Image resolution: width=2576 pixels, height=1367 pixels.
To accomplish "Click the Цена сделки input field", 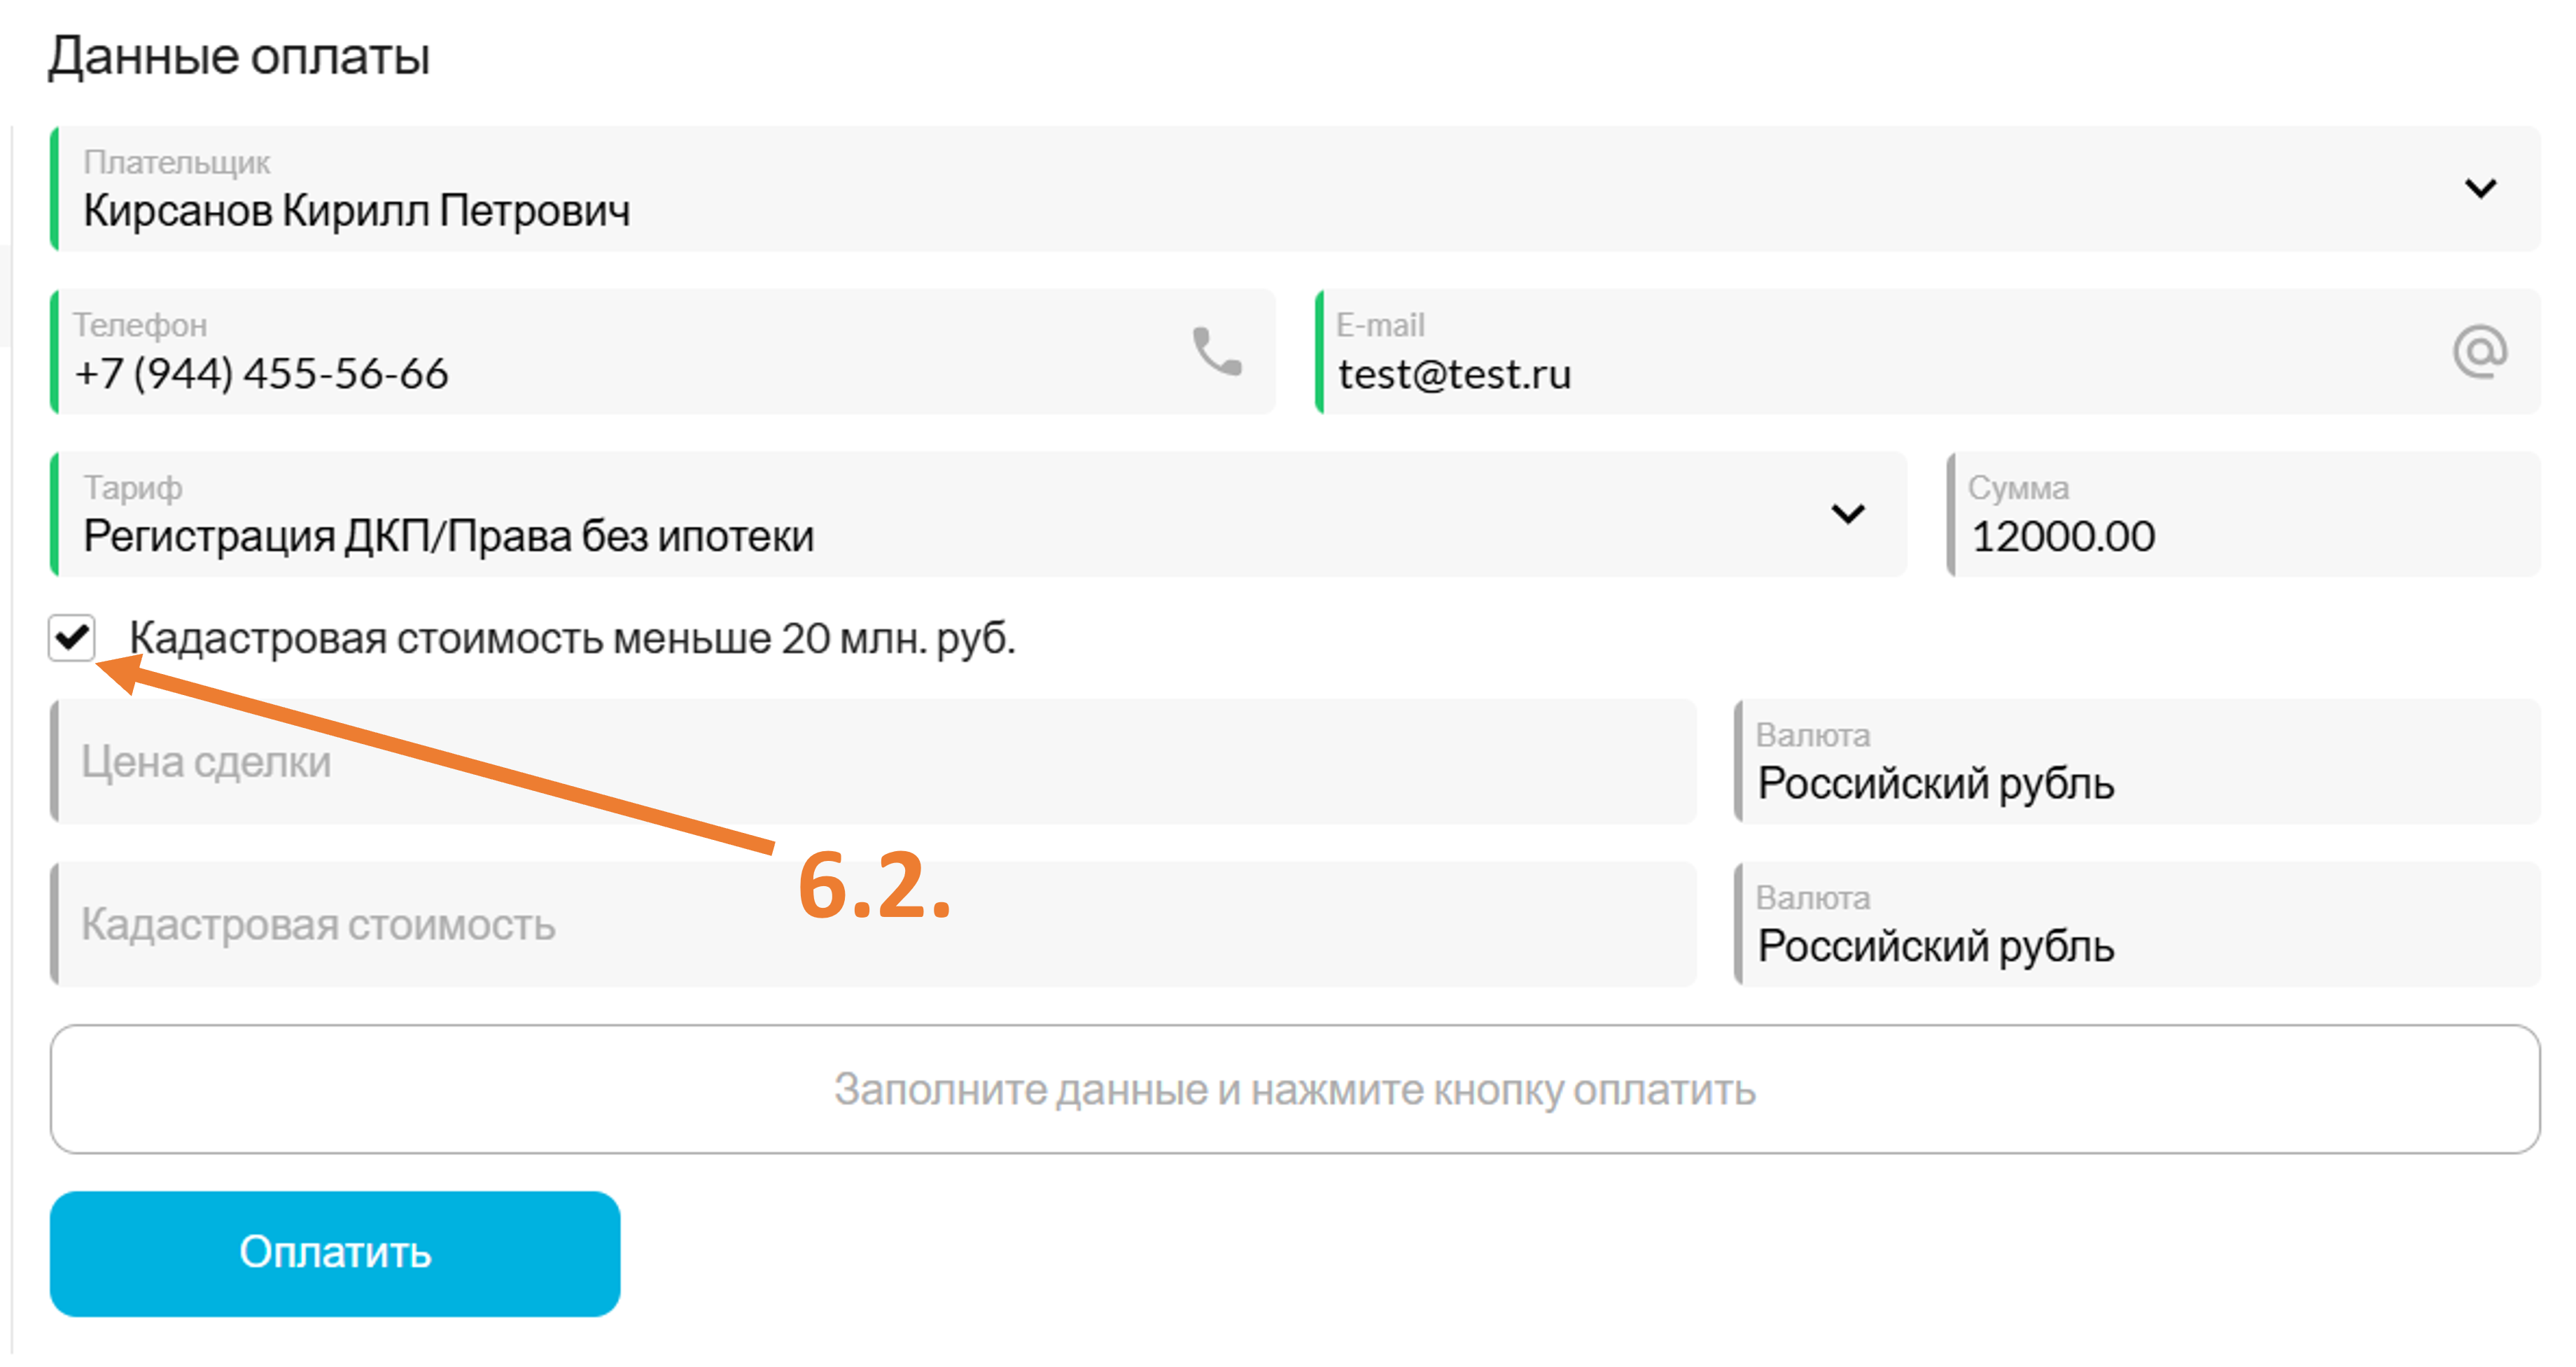I will pyautogui.click(x=873, y=762).
